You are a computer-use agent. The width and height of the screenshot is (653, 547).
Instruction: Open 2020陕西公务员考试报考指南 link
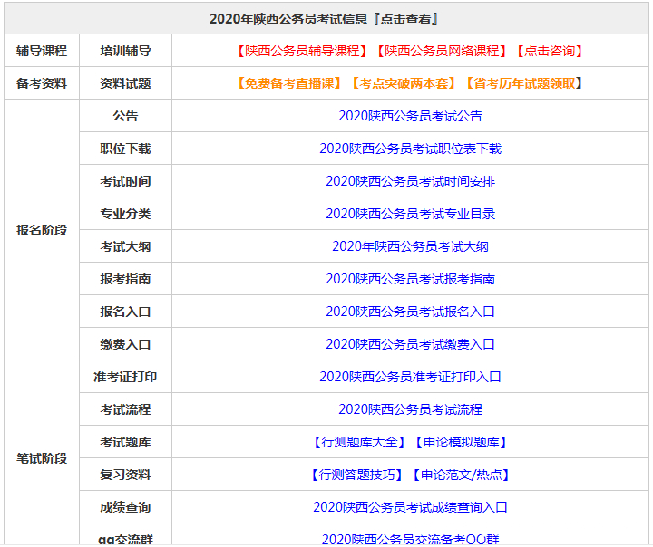coord(410,279)
